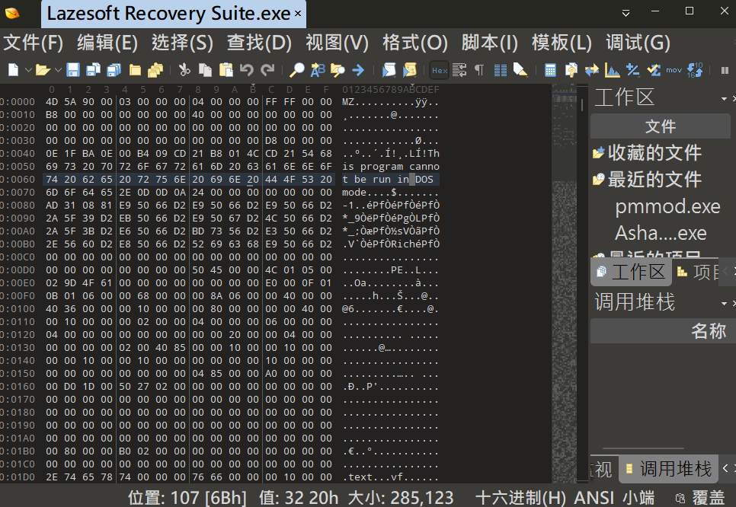The height and width of the screenshot is (507, 736).
Task: Open the 查找(D) menu
Action: click(x=259, y=43)
